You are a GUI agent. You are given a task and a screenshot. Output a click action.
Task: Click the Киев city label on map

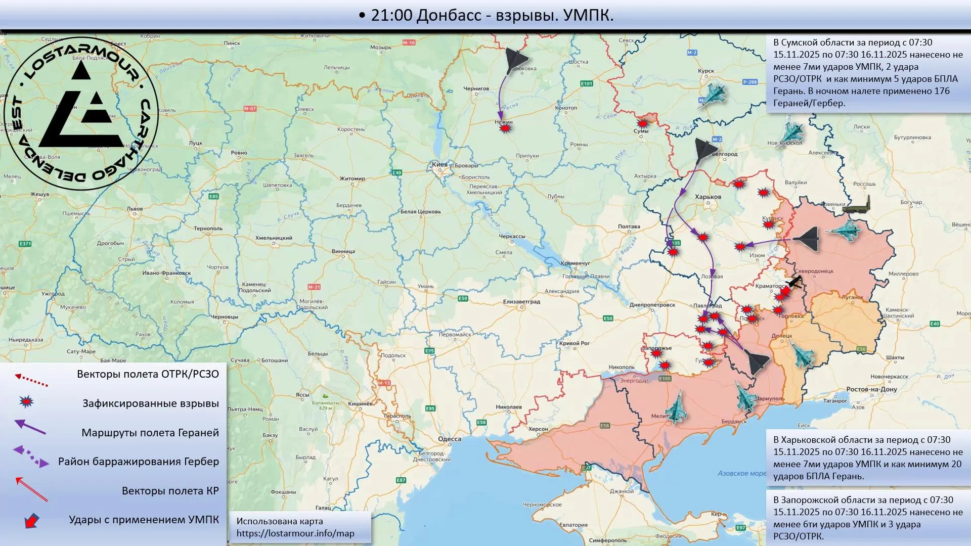(439, 165)
